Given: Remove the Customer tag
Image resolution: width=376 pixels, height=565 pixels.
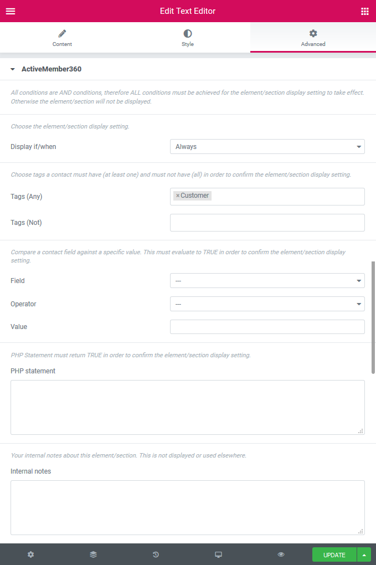Looking at the screenshot, I should (x=178, y=195).
